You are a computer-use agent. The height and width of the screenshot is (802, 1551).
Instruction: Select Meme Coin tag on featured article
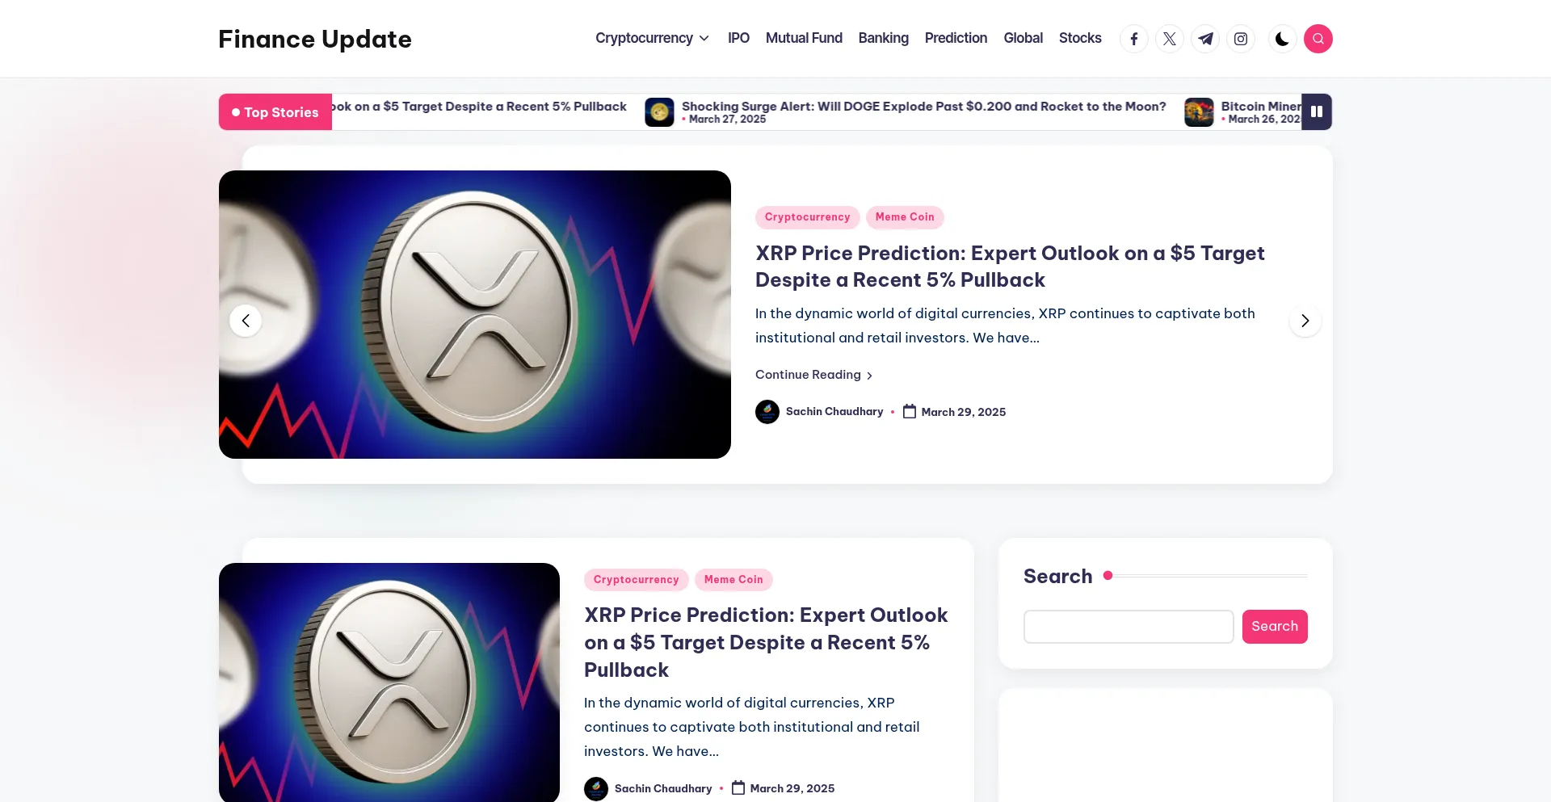904,217
